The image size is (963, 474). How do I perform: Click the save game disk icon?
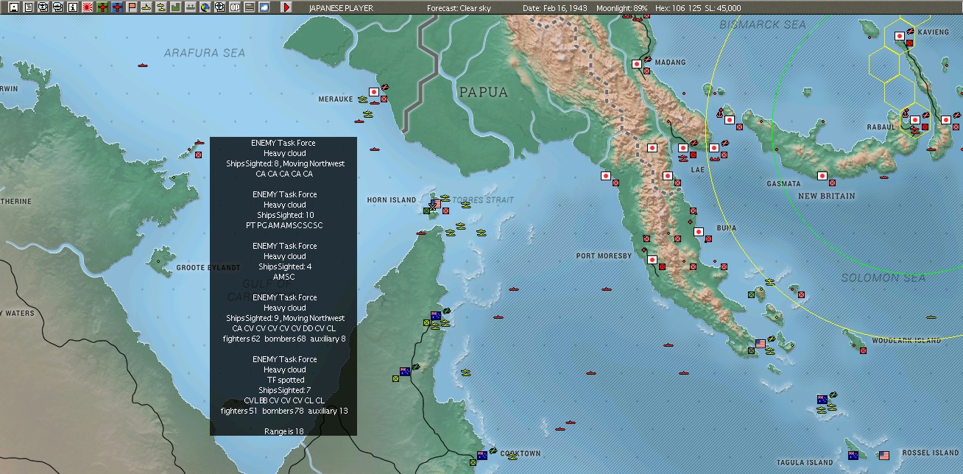(x=13, y=7)
